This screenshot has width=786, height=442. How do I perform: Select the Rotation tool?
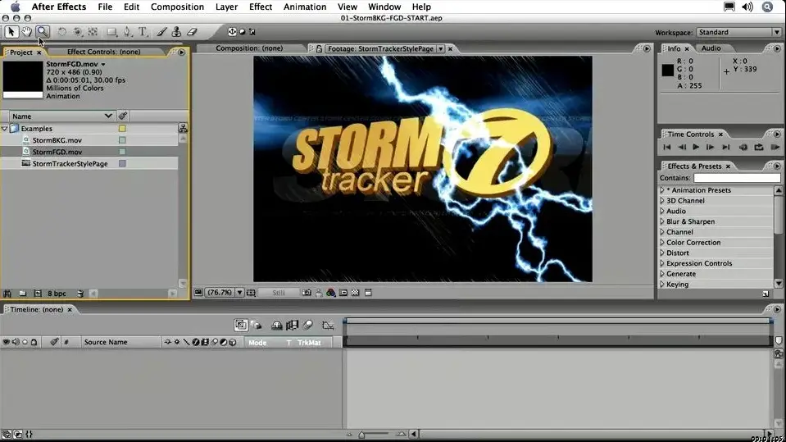(61, 32)
